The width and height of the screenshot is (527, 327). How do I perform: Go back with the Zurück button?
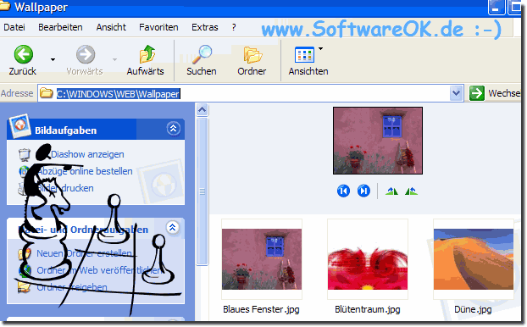(23, 60)
